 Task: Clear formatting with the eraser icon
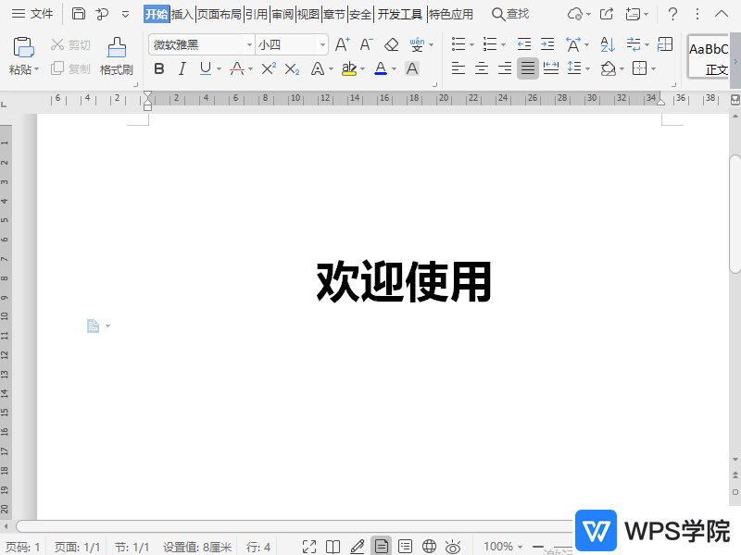(391, 43)
